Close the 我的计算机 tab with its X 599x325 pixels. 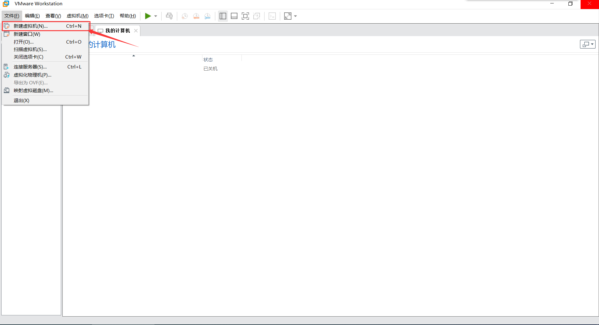tap(136, 31)
